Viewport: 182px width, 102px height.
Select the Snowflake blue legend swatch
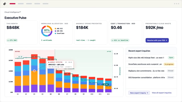[x=55, y=33]
